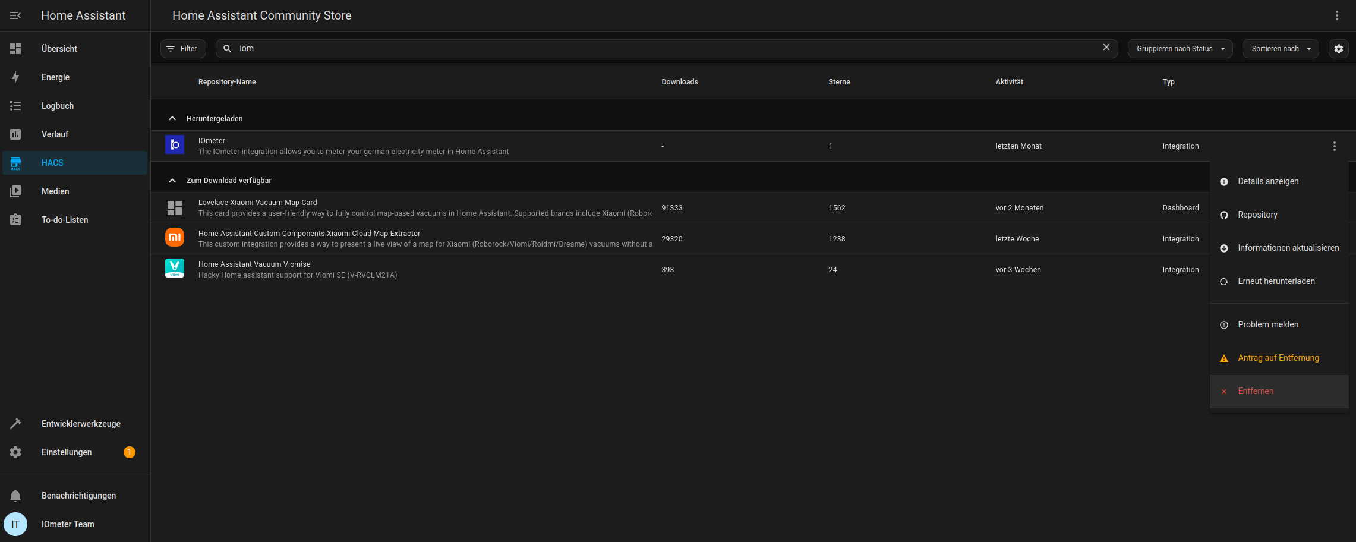This screenshot has width=1356, height=542.
Task: Open the Logbuch panel
Action: (x=75, y=106)
